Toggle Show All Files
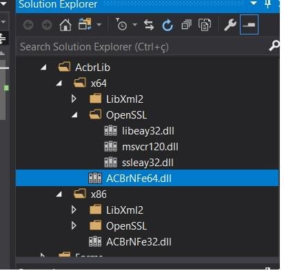284x273 pixels. coord(205,25)
